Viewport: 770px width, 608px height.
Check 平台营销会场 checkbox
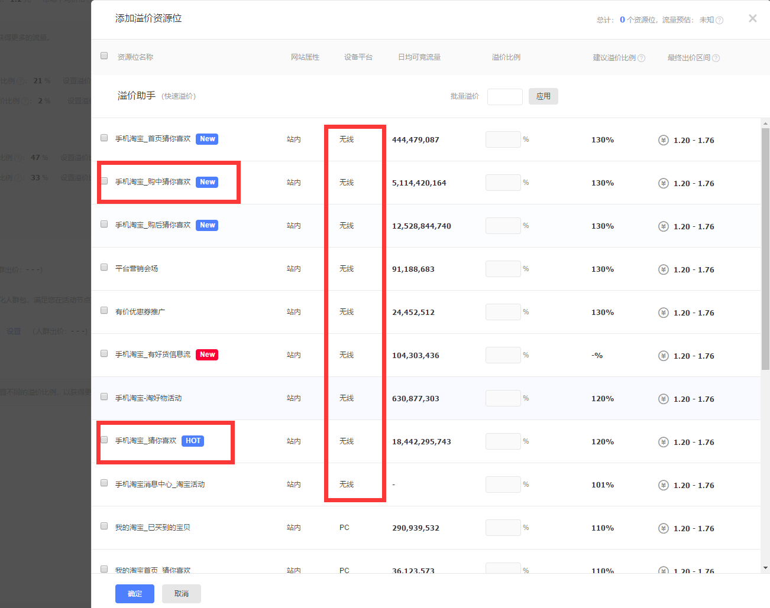104,267
